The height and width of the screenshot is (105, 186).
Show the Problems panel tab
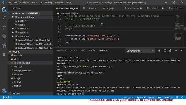click(61, 50)
